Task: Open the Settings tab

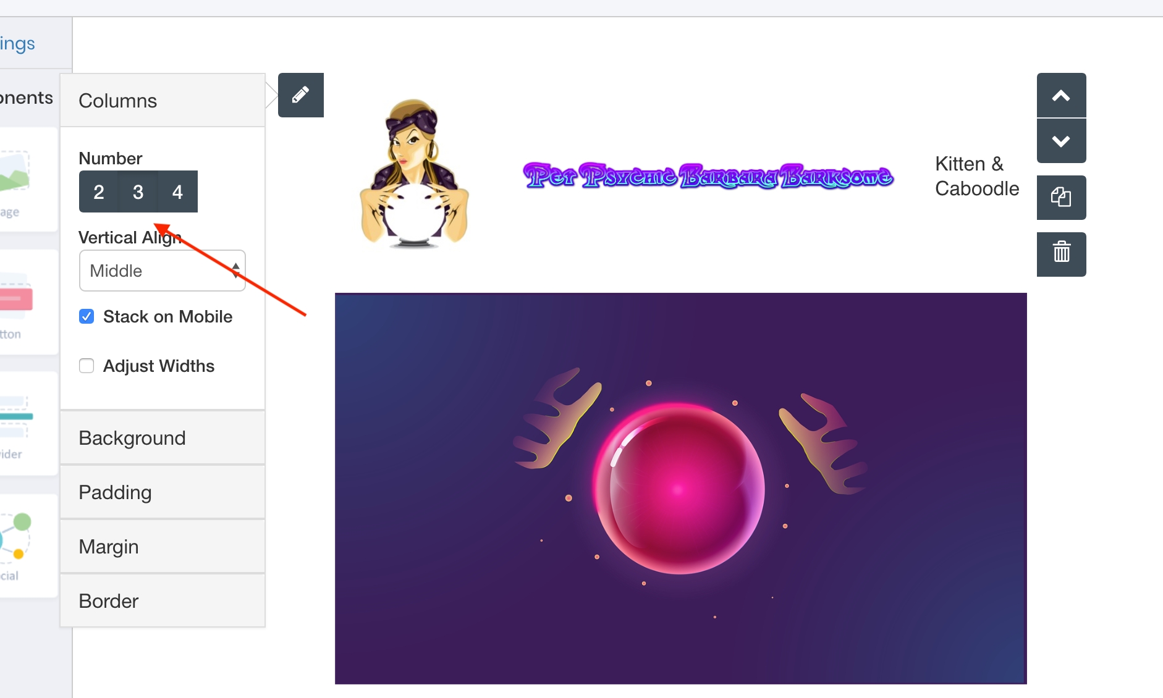Action: click(x=17, y=43)
